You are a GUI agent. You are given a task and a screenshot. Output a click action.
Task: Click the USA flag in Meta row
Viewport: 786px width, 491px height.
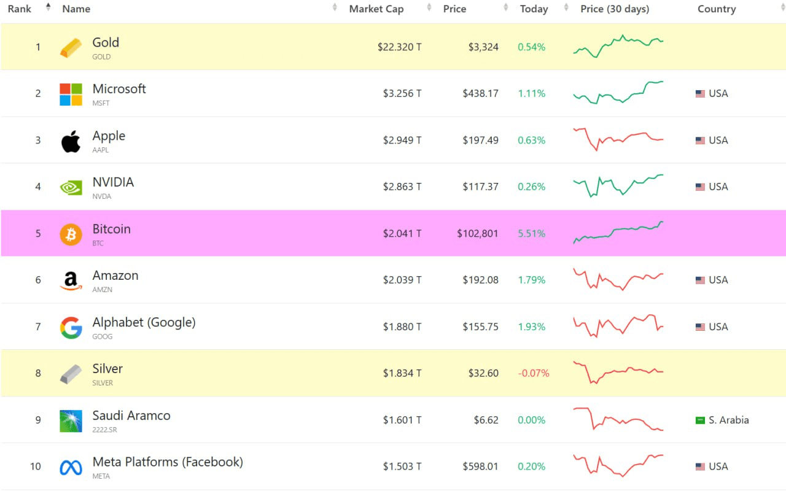[700, 467]
